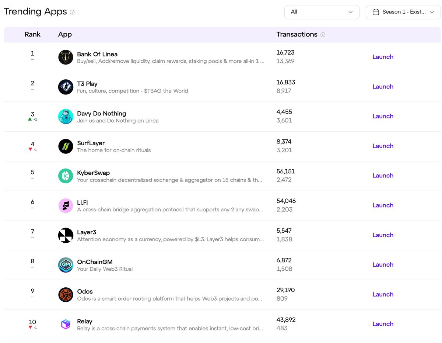Select the OnChainGM name
The height and width of the screenshot is (343, 442).
click(x=95, y=262)
